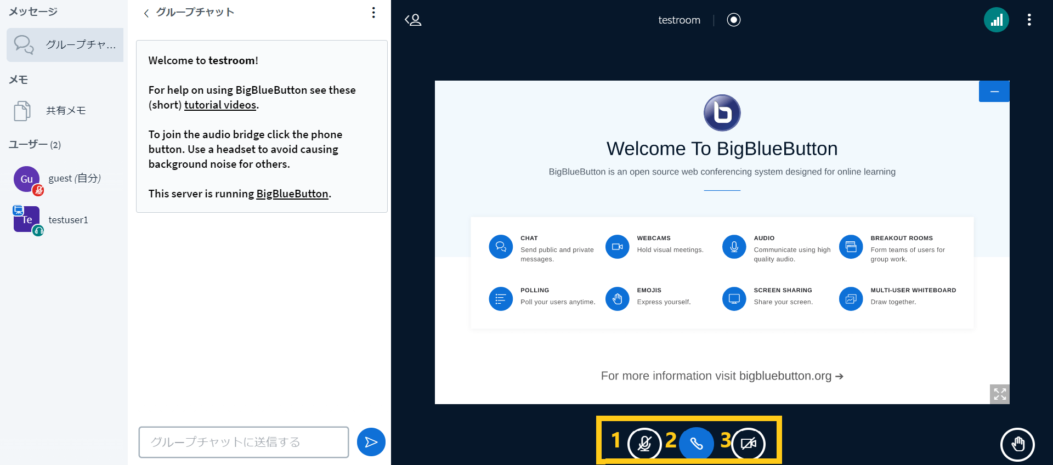Screen dimensions: 1053x465
Task: Make the presentation fullscreen
Action: click(999, 394)
